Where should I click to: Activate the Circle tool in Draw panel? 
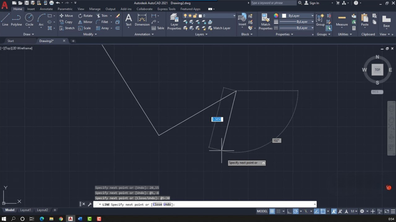click(x=29, y=20)
